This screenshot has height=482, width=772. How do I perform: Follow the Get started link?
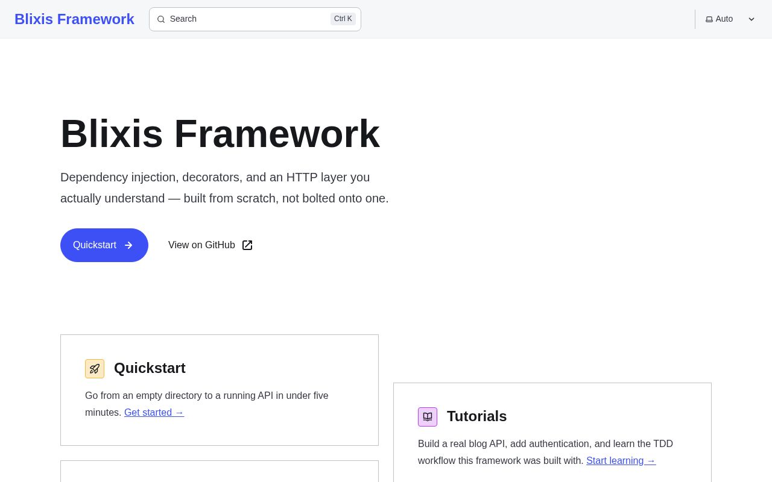click(x=154, y=413)
